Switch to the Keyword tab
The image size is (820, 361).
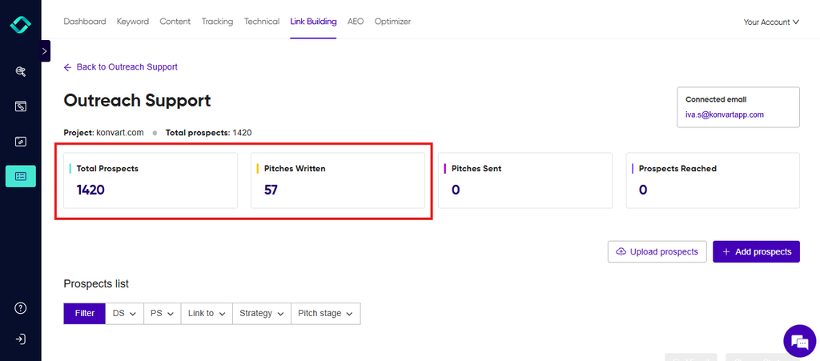tap(133, 22)
